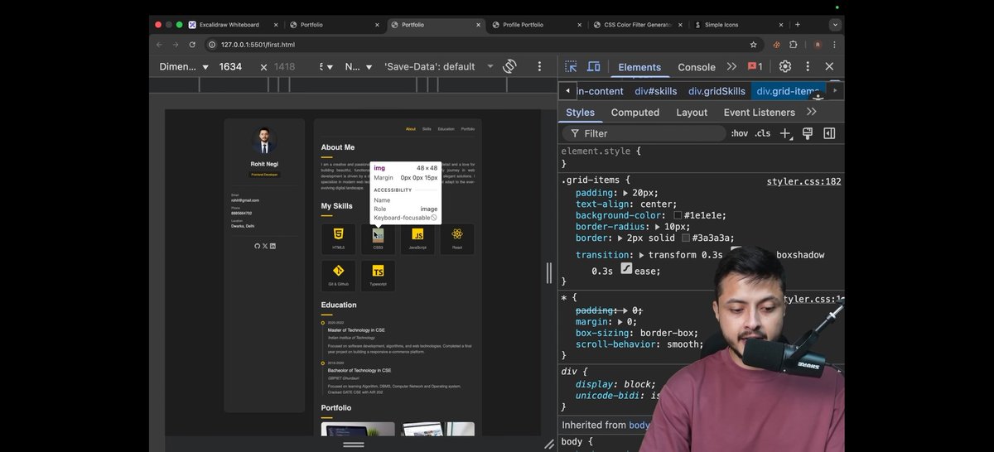Open the Computed tab
This screenshot has height=452, width=994.
pyautogui.click(x=635, y=112)
